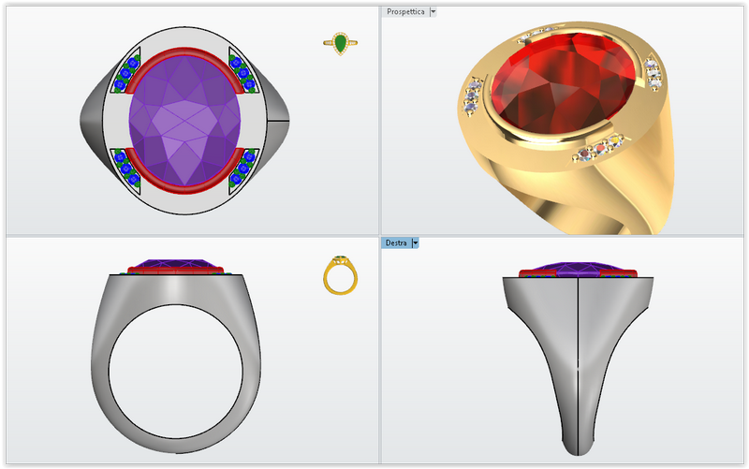749x469 pixels.
Task: Open the Prospettica viewport title label
Action: pyautogui.click(x=405, y=12)
